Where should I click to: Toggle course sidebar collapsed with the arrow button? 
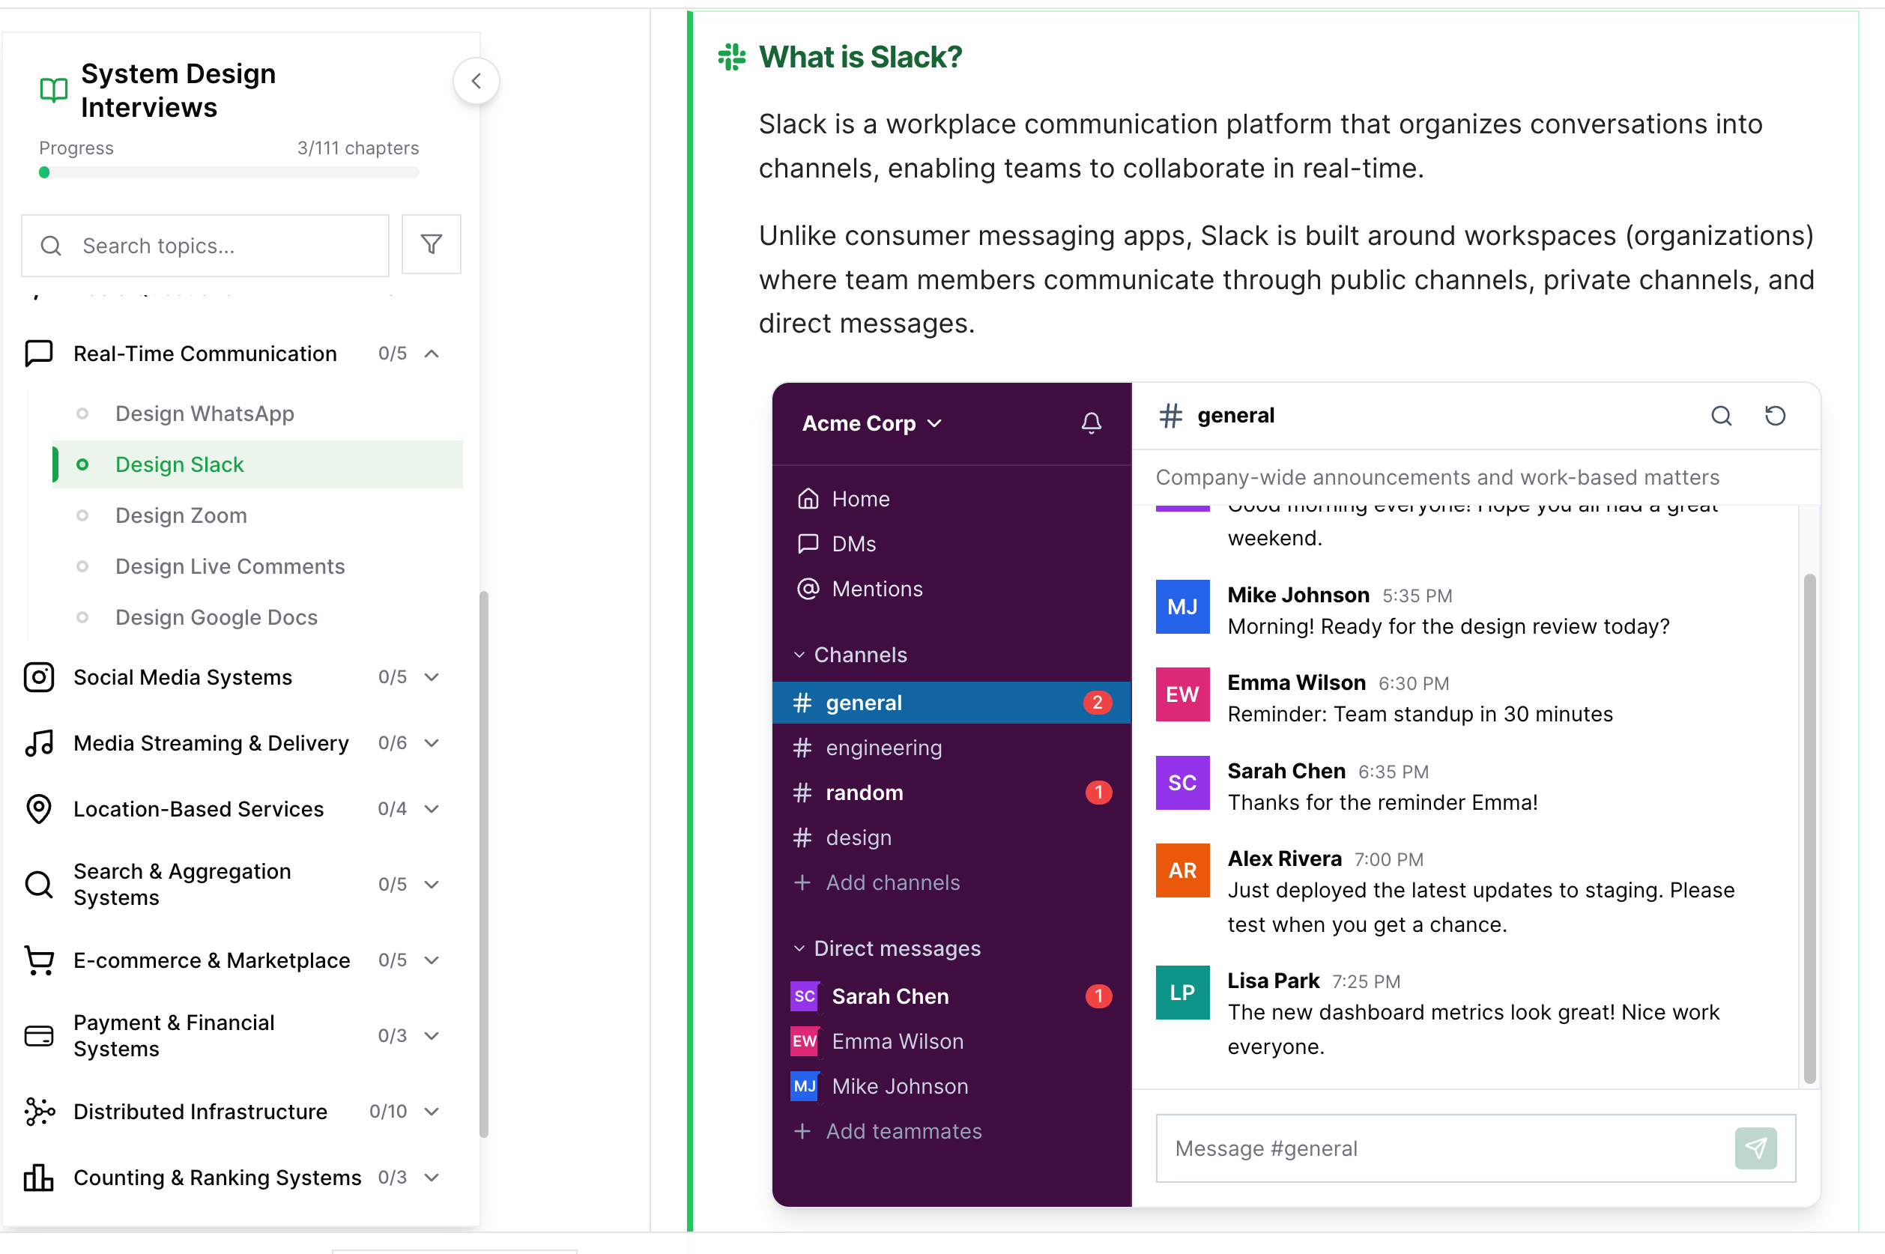[x=476, y=81]
